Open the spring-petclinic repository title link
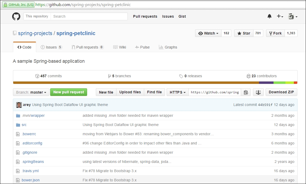This screenshot has height=184, width=306. coord(76,33)
